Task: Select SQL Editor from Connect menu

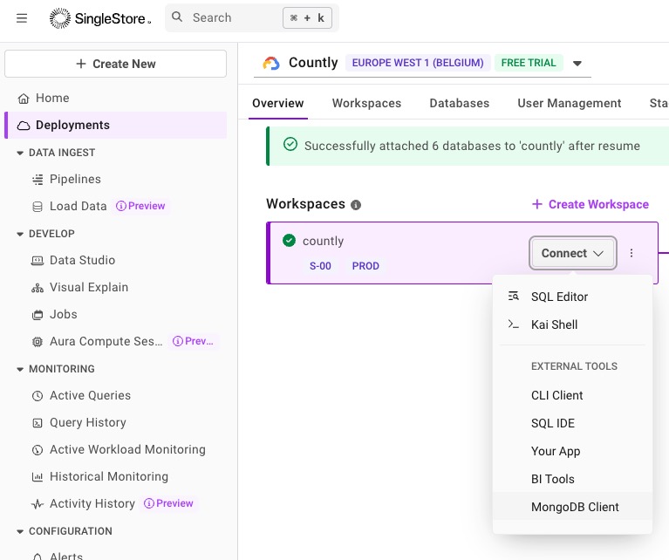Action: [x=572, y=297]
